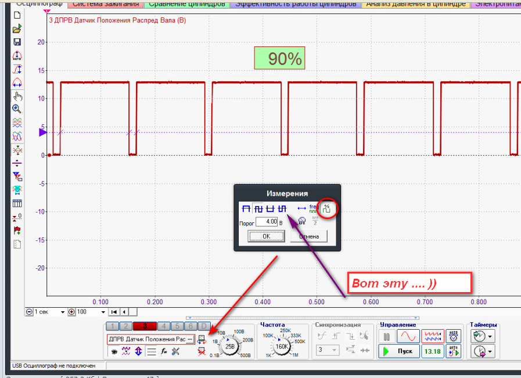Open an oscillogram file from folder icon
The image size is (521, 378).
(17, 28)
